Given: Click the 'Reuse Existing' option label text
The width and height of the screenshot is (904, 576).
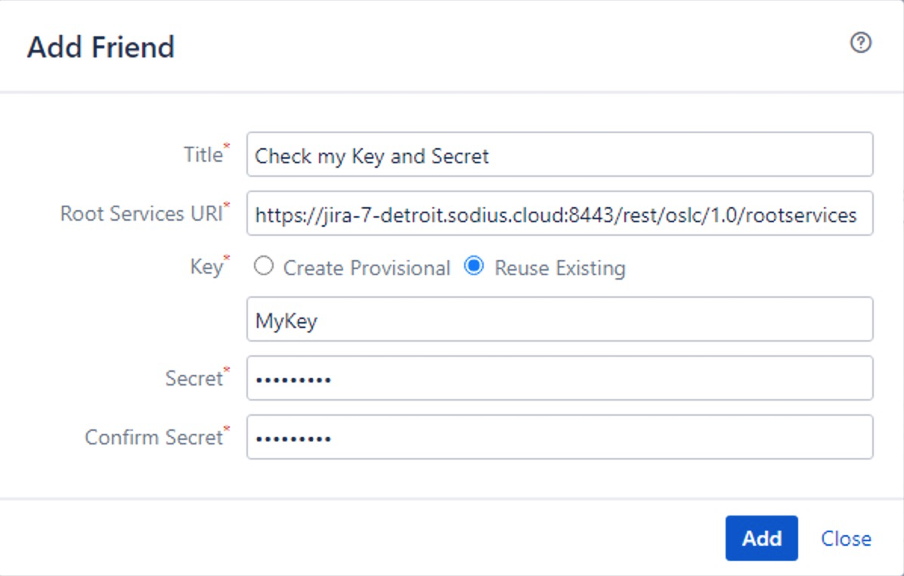Looking at the screenshot, I should coord(560,268).
